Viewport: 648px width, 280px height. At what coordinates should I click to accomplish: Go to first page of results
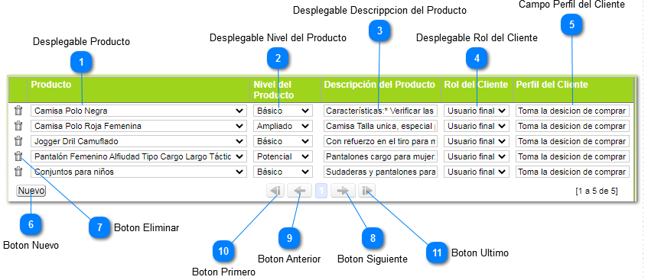(275, 191)
